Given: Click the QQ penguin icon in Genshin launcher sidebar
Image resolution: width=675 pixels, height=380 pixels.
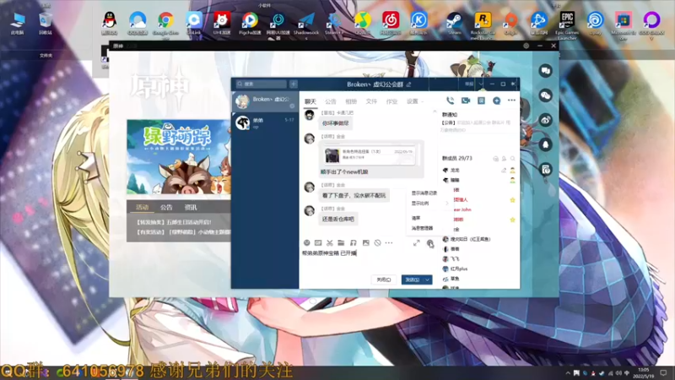Looking at the screenshot, I should [545, 144].
